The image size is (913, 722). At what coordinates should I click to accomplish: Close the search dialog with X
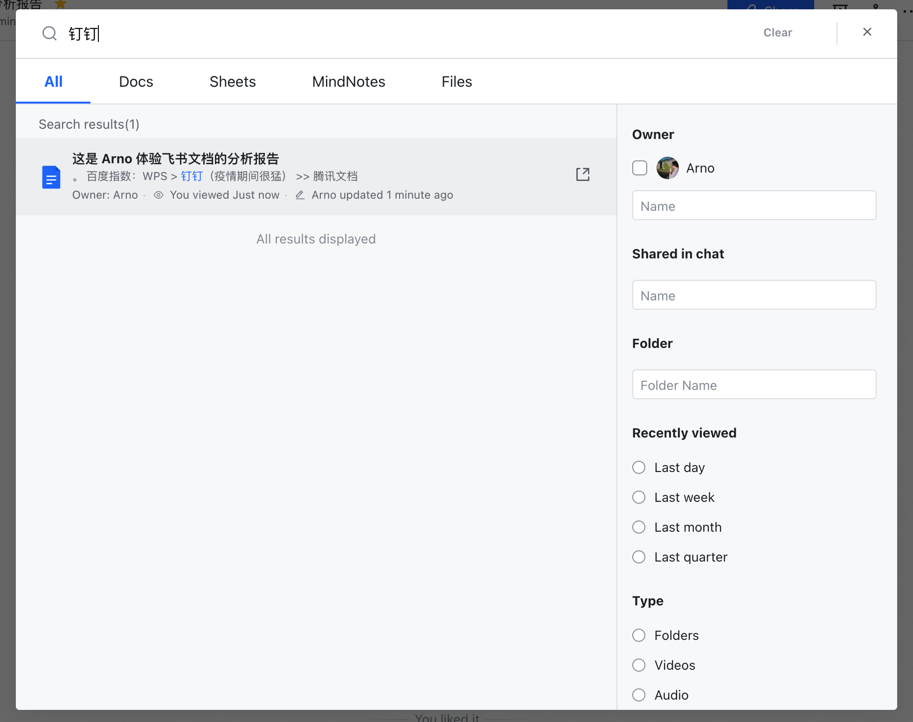[x=867, y=32]
